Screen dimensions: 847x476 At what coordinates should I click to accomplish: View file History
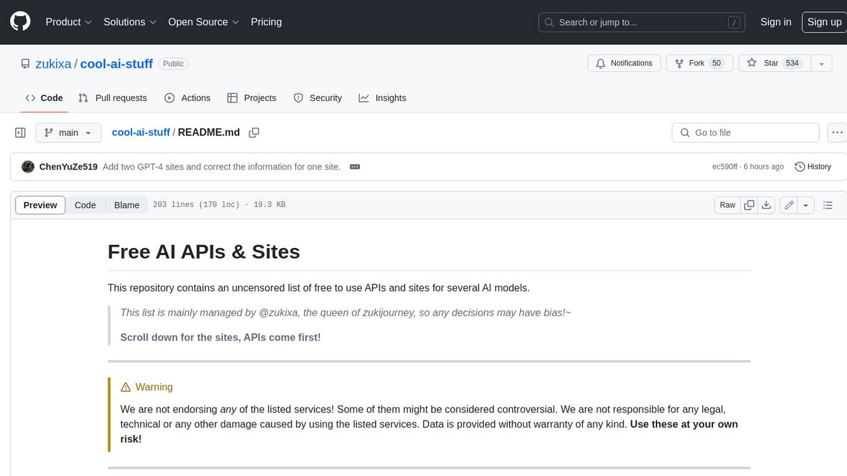(813, 167)
